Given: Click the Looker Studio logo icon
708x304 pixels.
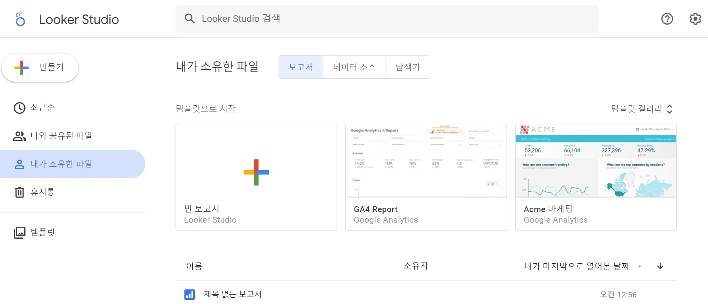Looking at the screenshot, I should pos(20,19).
